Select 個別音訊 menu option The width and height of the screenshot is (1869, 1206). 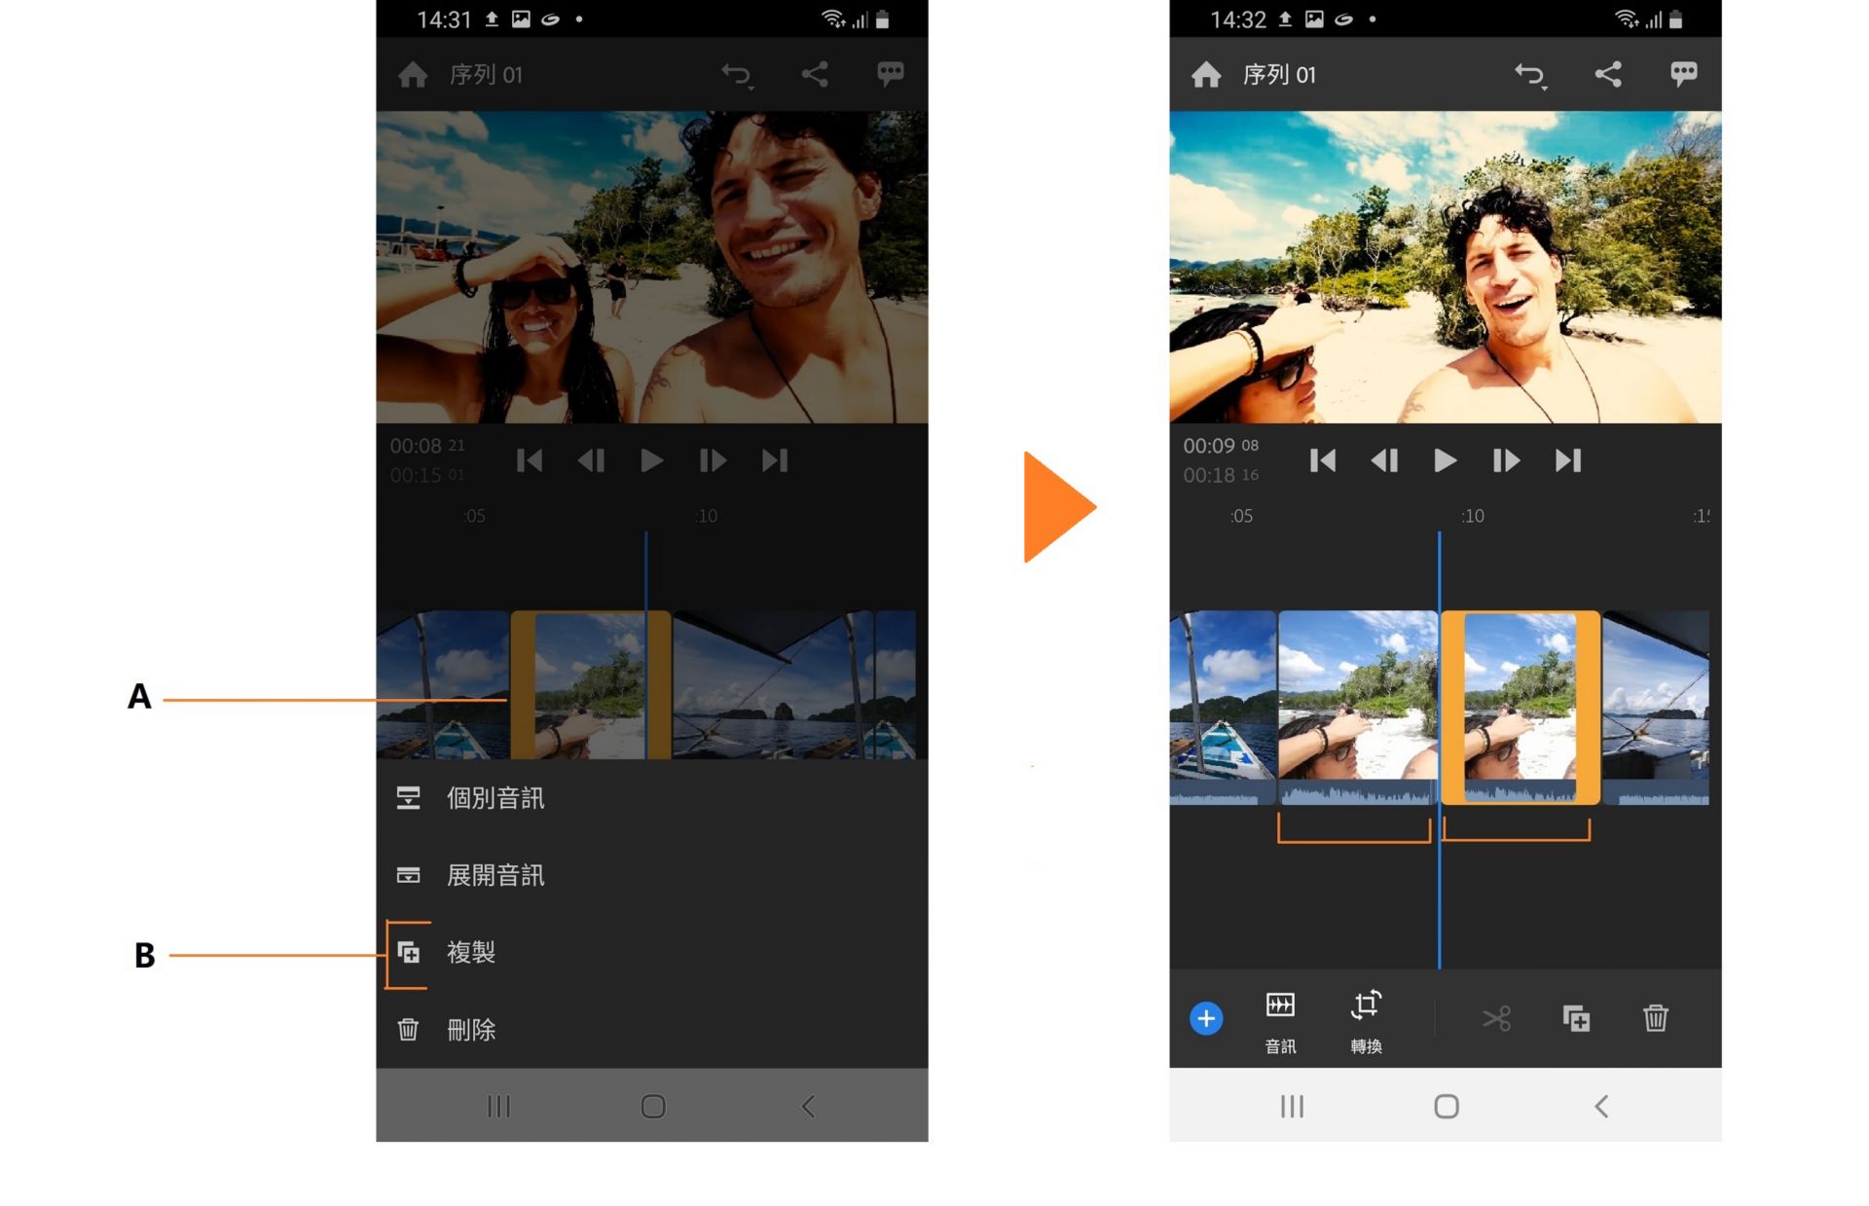pos(495,798)
